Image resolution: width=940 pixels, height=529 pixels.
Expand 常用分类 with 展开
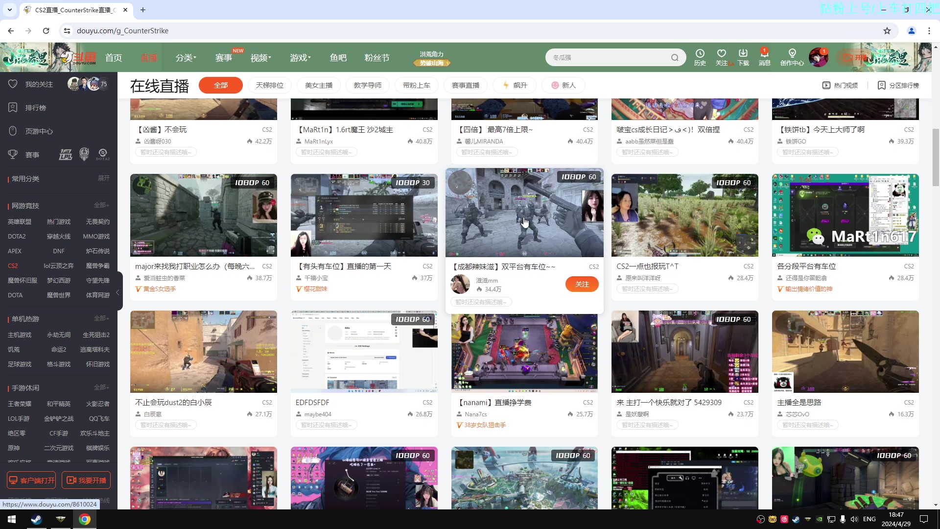(x=104, y=178)
